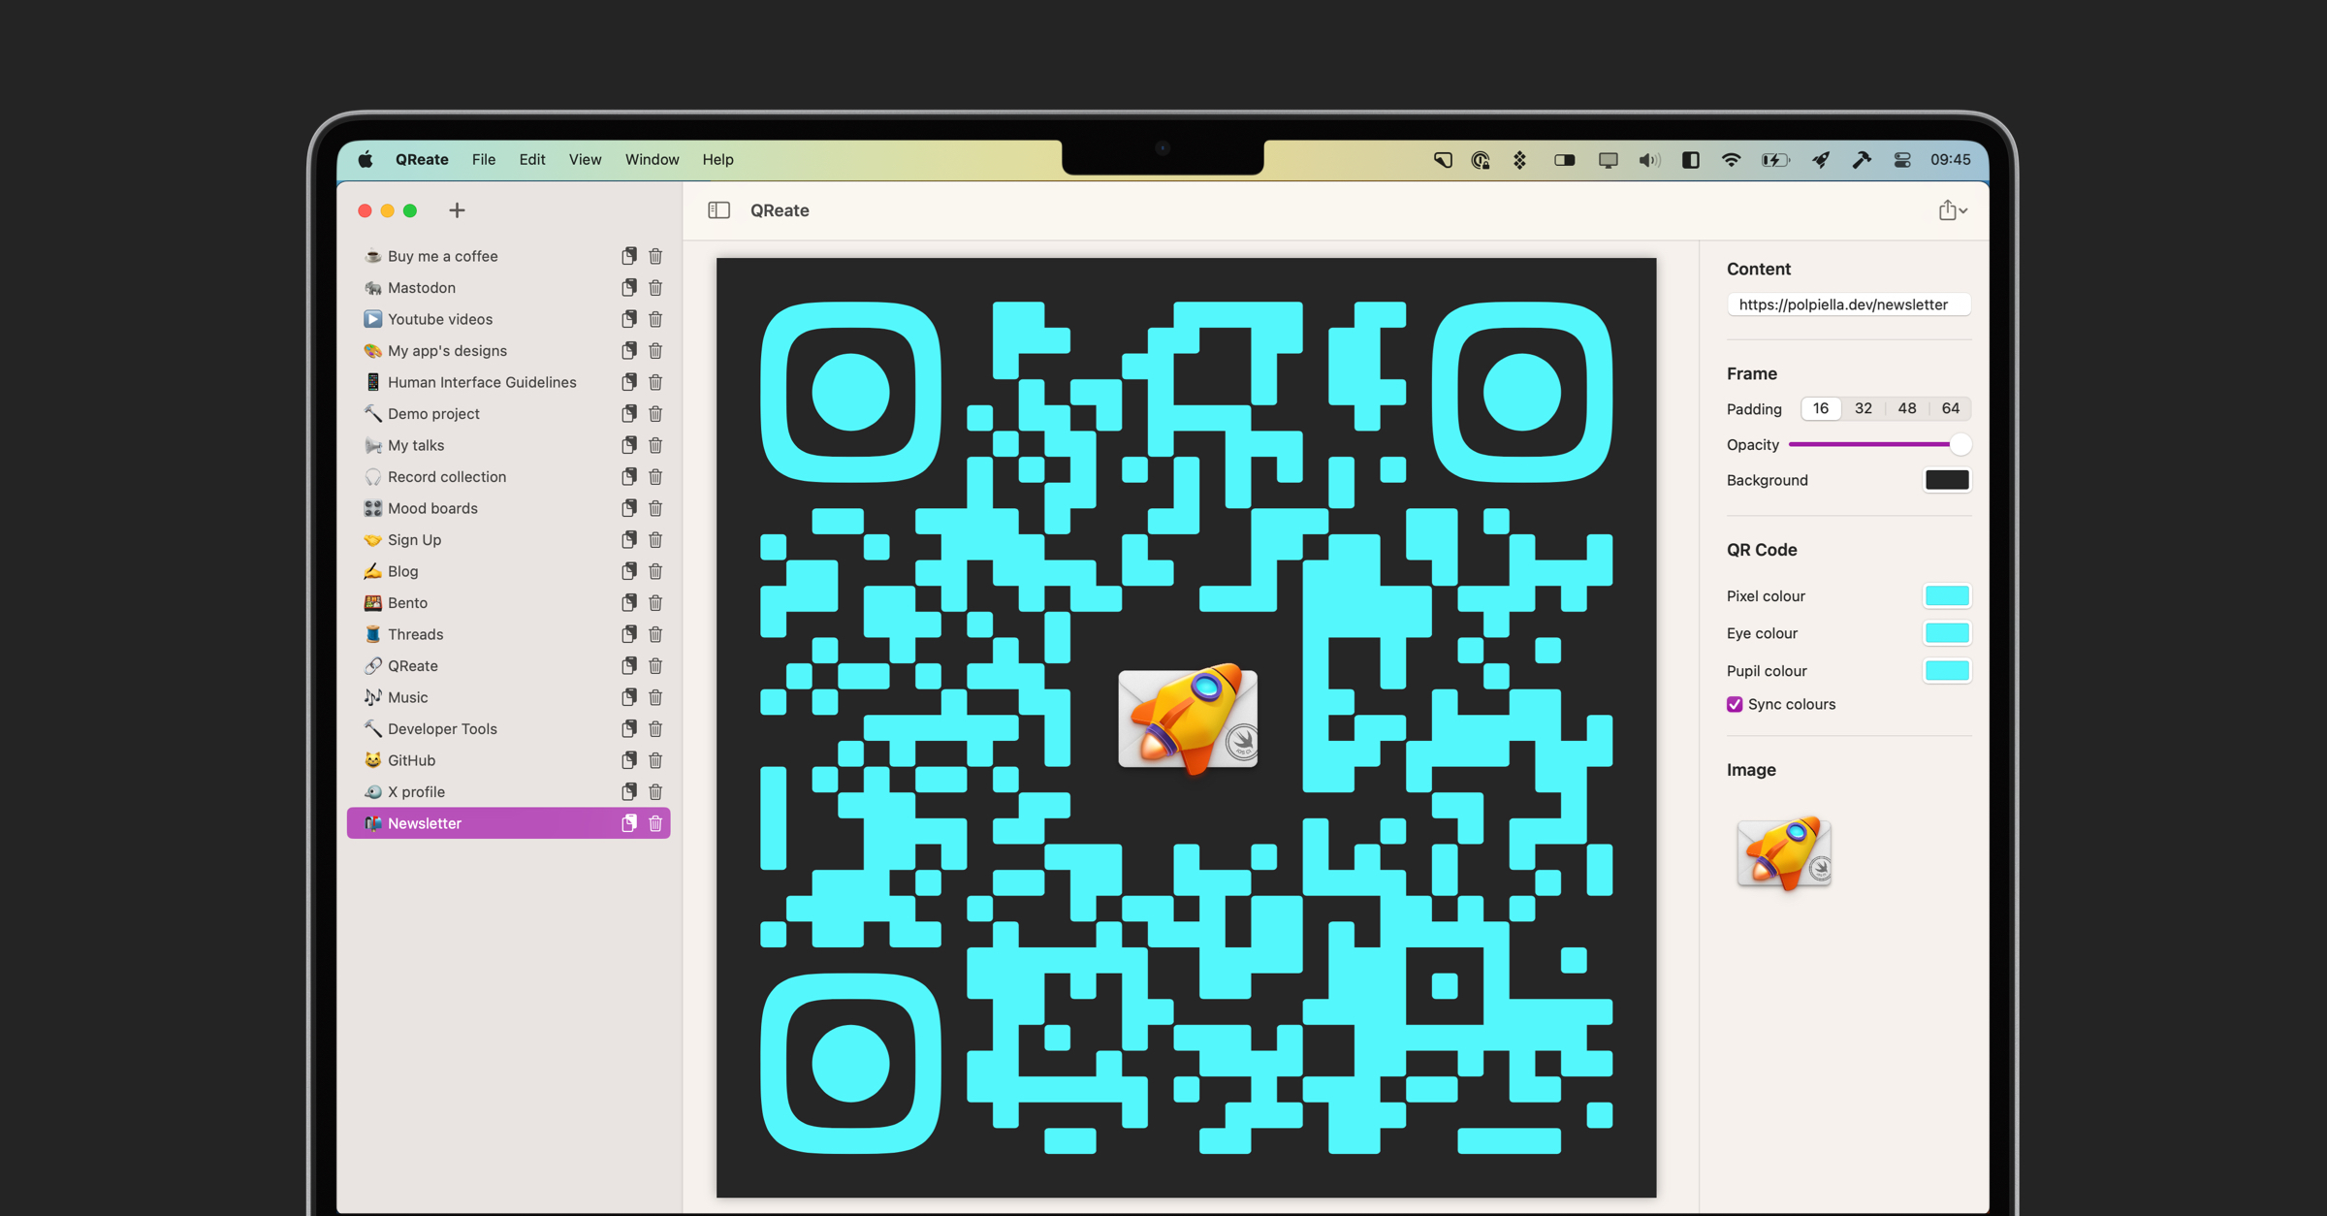Open the Help menu

(717, 160)
